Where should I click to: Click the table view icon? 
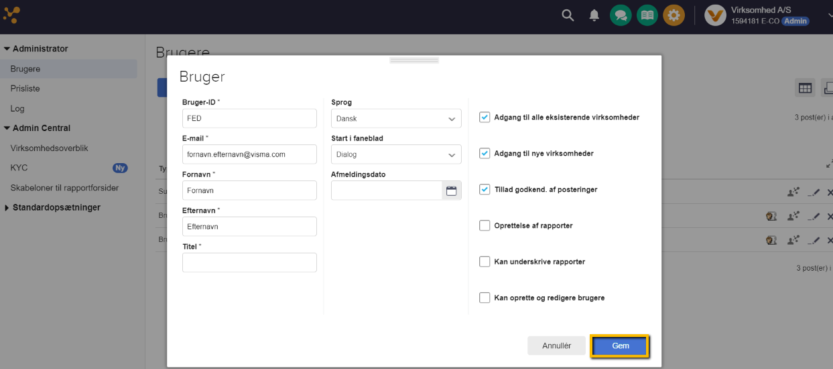(805, 88)
